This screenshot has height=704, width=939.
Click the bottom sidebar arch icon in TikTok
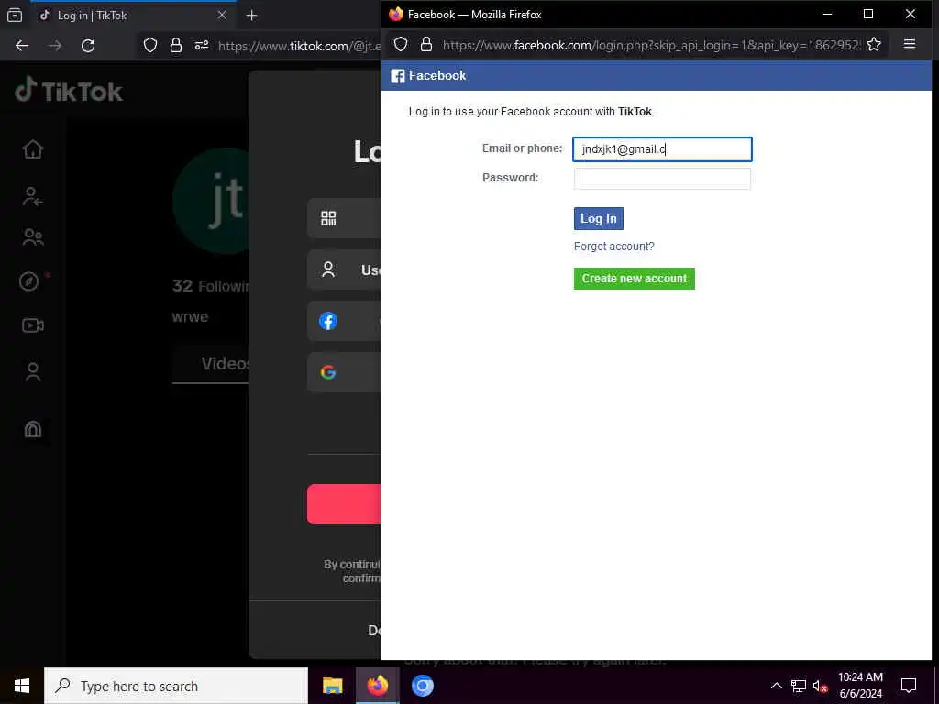click(x=33, y=429)
